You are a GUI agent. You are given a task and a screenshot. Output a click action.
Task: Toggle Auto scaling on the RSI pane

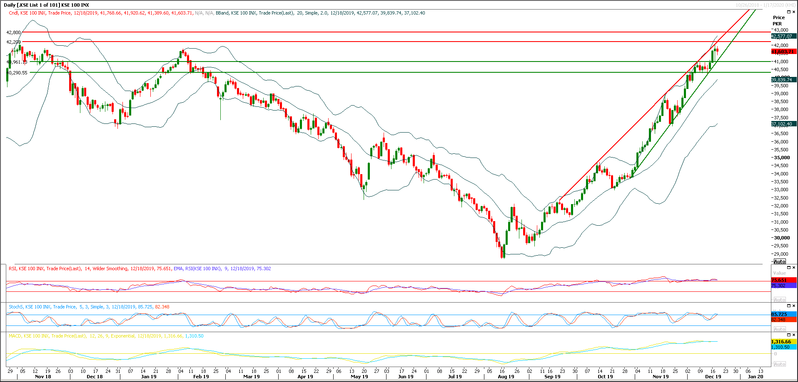pyautogui.click(x=780, y=300)
